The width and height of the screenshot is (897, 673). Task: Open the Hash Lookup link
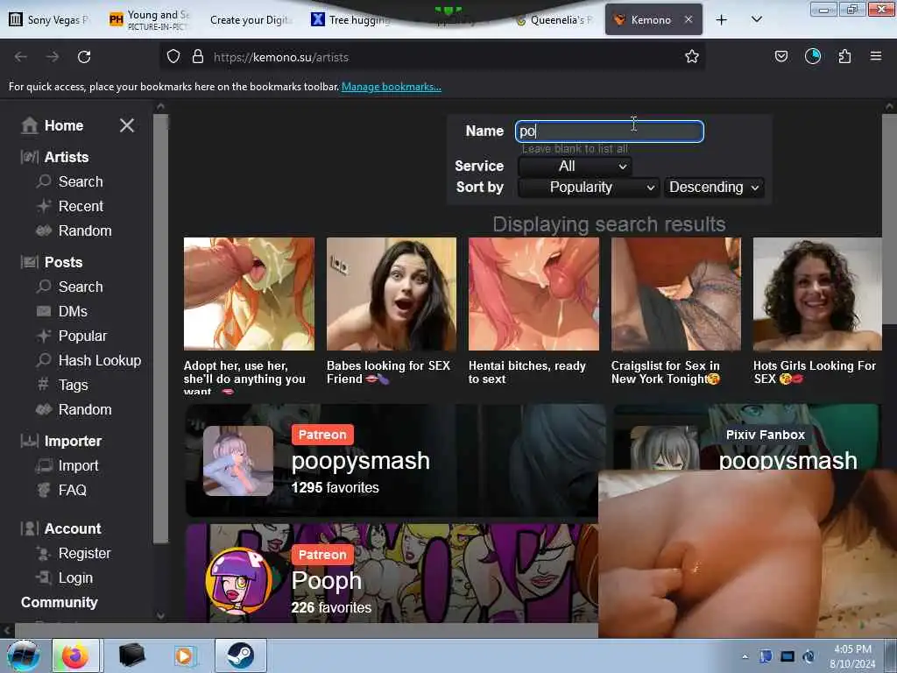coord(100,360)
